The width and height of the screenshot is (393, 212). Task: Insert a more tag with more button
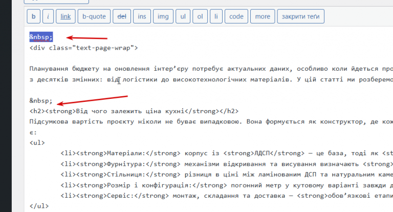pos(263,16)
